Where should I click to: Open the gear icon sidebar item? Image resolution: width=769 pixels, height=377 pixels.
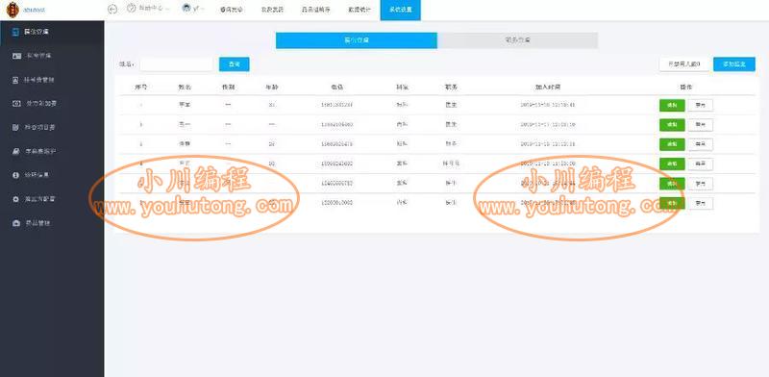pos(16,199)
